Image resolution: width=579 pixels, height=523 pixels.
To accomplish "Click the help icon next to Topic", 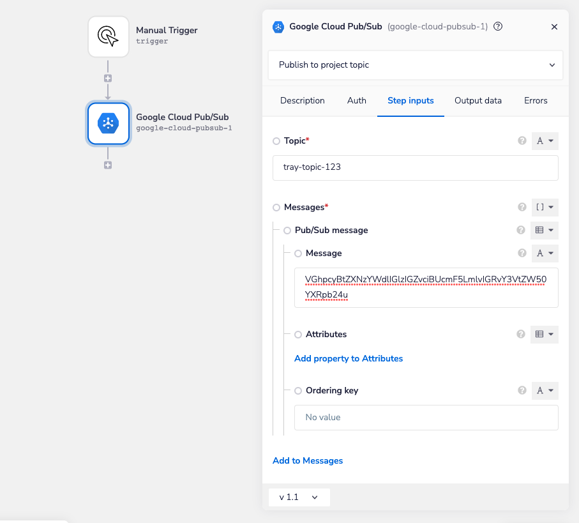I will [x=521, y=140].
